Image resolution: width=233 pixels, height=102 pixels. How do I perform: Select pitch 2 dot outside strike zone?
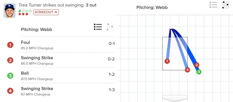[x=196, y=65]
